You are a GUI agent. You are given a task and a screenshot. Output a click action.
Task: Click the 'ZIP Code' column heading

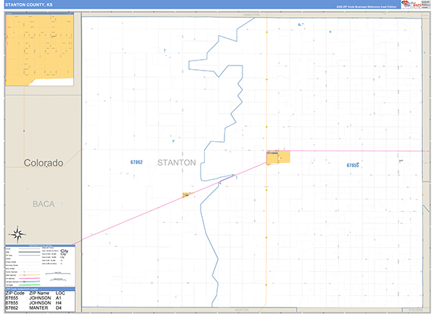click(15, 293)
